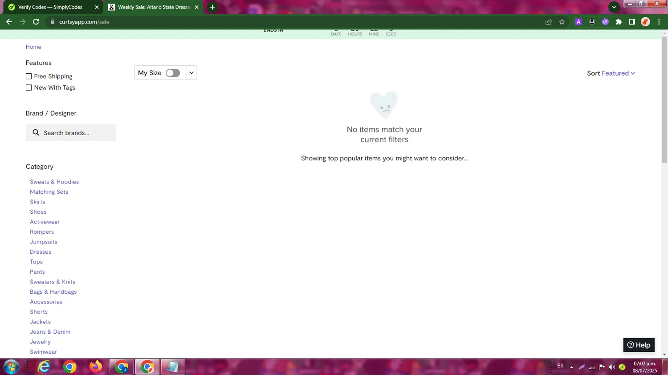Click the Search brands input field

[x=71, y=132]
